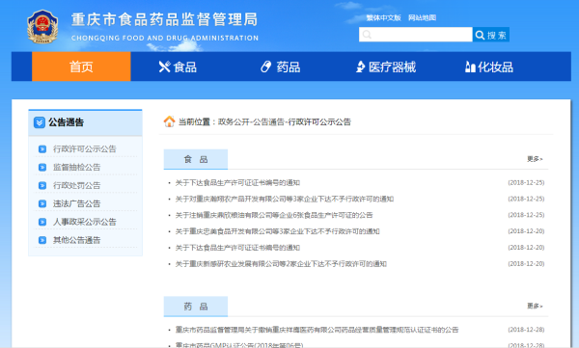Click the double-chevron icon next to 公告通告
Screen dimensions: 579x348
[x=40, y=122]
